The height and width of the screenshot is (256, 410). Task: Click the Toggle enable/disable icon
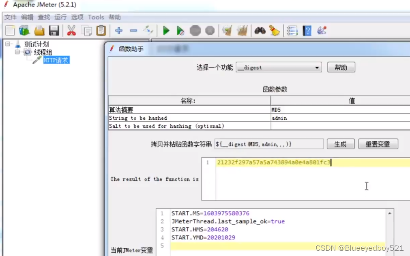tap(148, 30)
